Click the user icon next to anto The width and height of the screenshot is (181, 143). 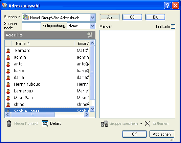tap(8, 64)
